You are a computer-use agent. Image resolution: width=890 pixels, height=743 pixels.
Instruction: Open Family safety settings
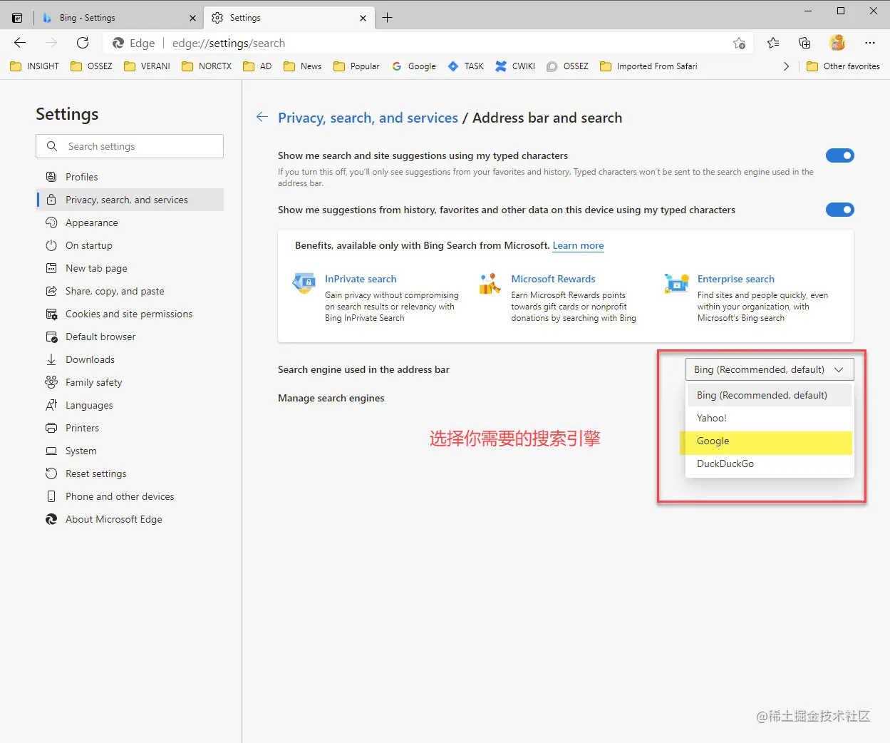[x=130, y=382]
